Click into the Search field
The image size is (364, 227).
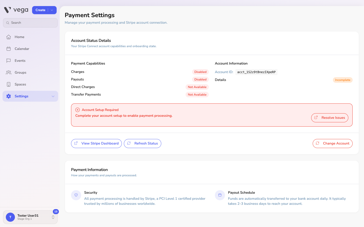(30, 23)
